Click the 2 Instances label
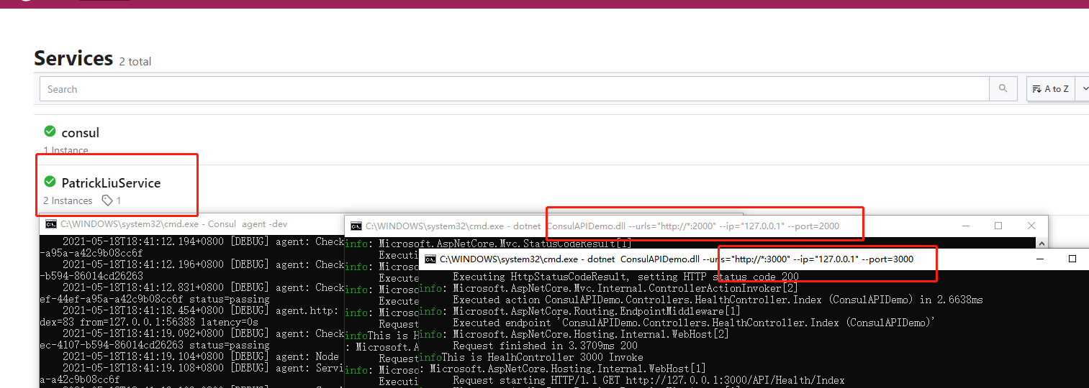Screen dimensions: 1089x388 pyautogui.click(x=68, y=200)
